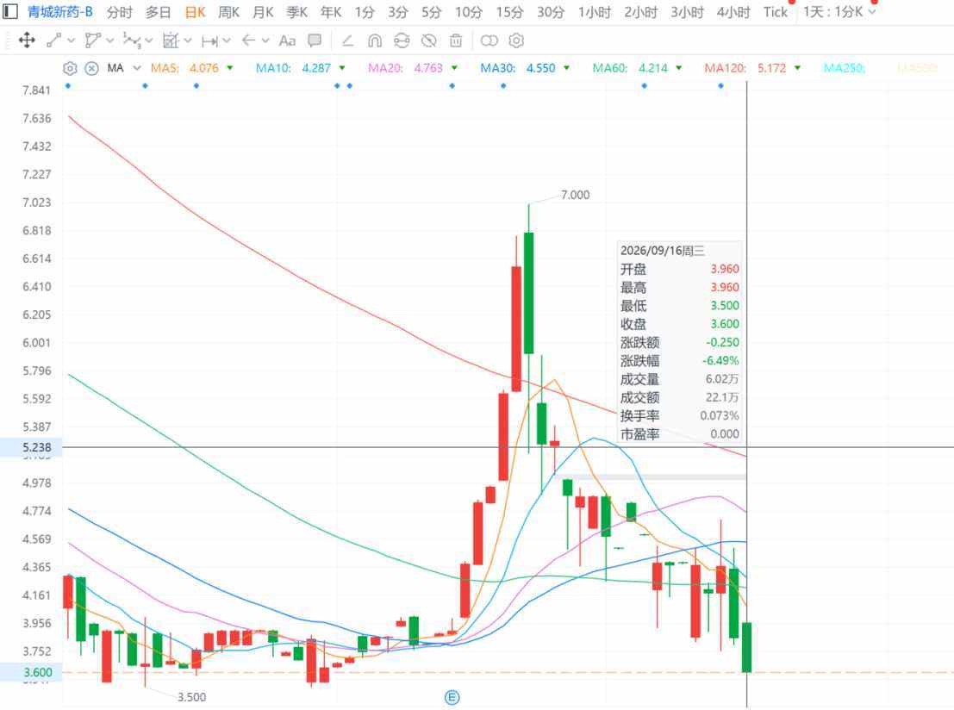Select the price range ruler tool
The height and width of the screenshot is (710, 954).
coord(210,40)
